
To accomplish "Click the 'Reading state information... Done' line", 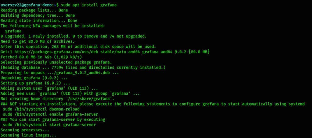I will (x=39, y=21).
